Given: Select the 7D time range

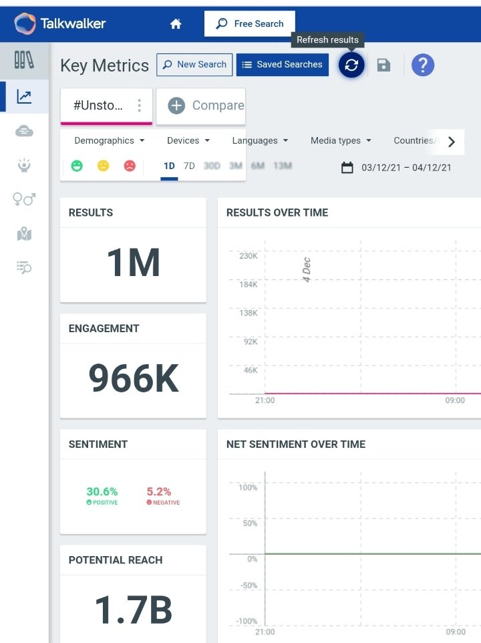Looking at the screenshot, I should 189,166.
